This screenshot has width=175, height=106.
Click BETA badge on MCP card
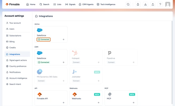click(132, 95)
